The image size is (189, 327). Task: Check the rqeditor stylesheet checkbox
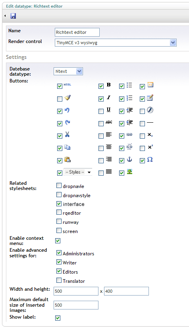coord(59,212)
